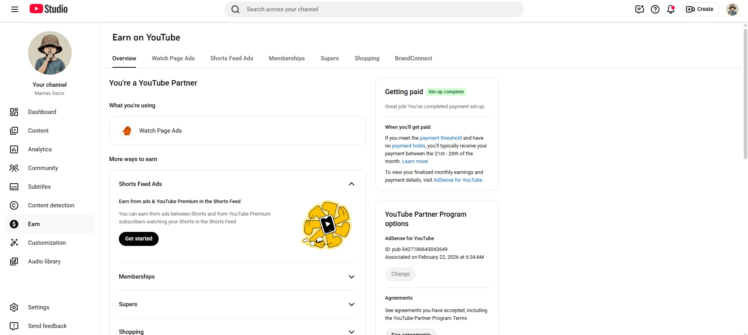Viewport: 748px width, 335px height.
Task: Open the Help question mark icon
Action: [655, 9]
